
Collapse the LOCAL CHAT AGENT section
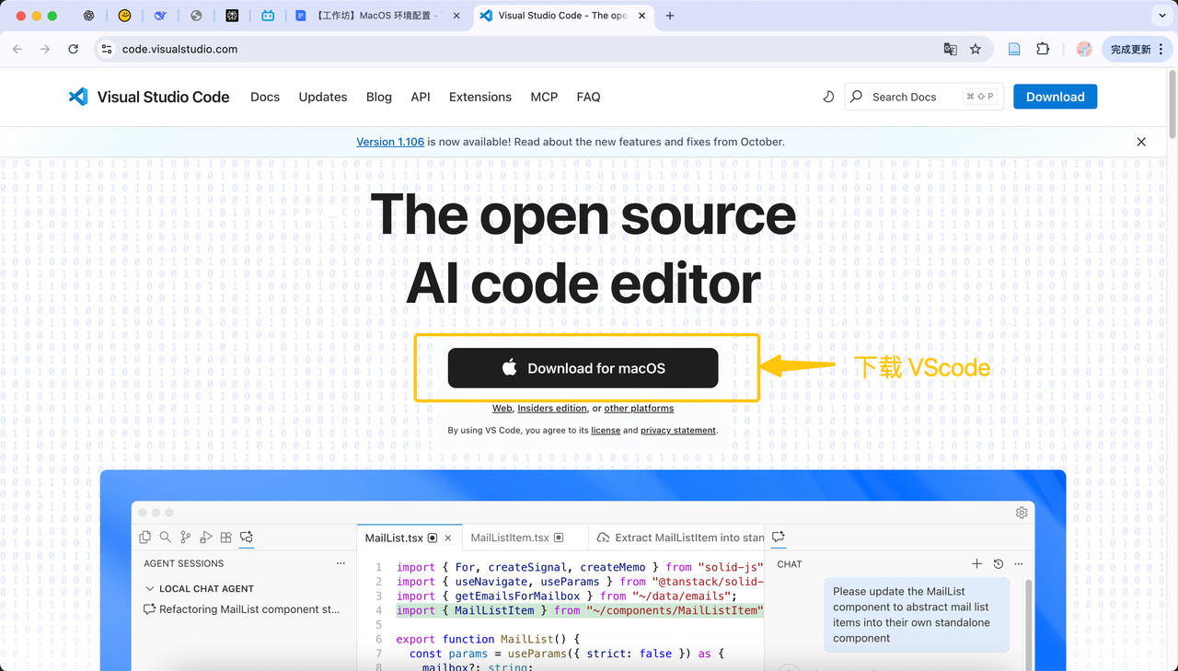point(151,588)
